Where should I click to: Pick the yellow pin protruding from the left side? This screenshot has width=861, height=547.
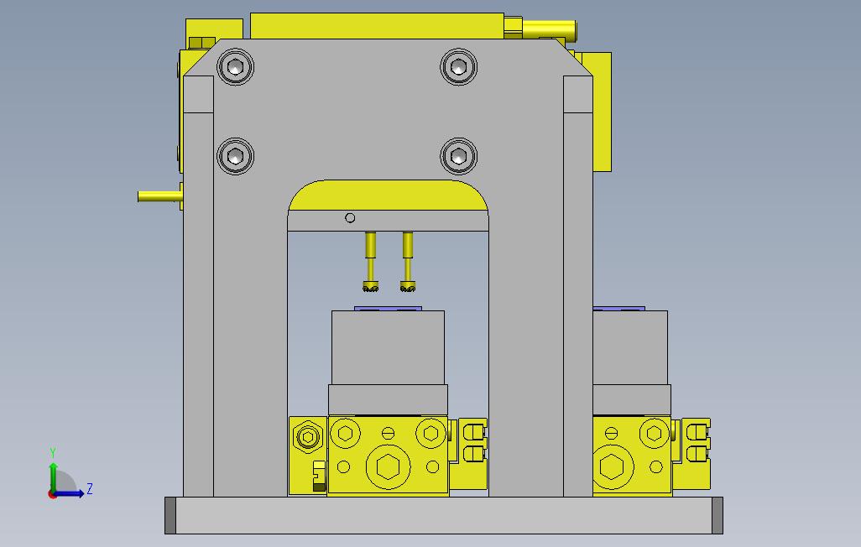pyautogui.click(x=159, y=196)
